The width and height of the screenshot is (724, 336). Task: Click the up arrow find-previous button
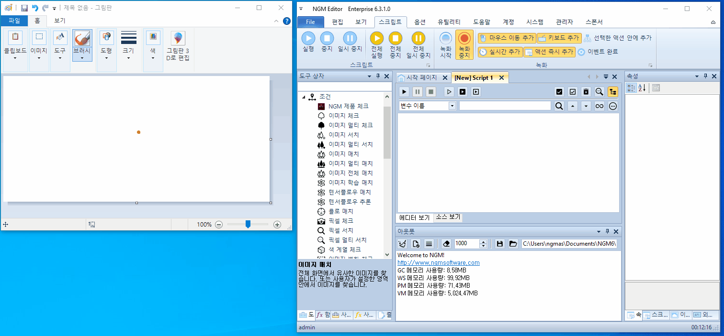pos(572,106)
